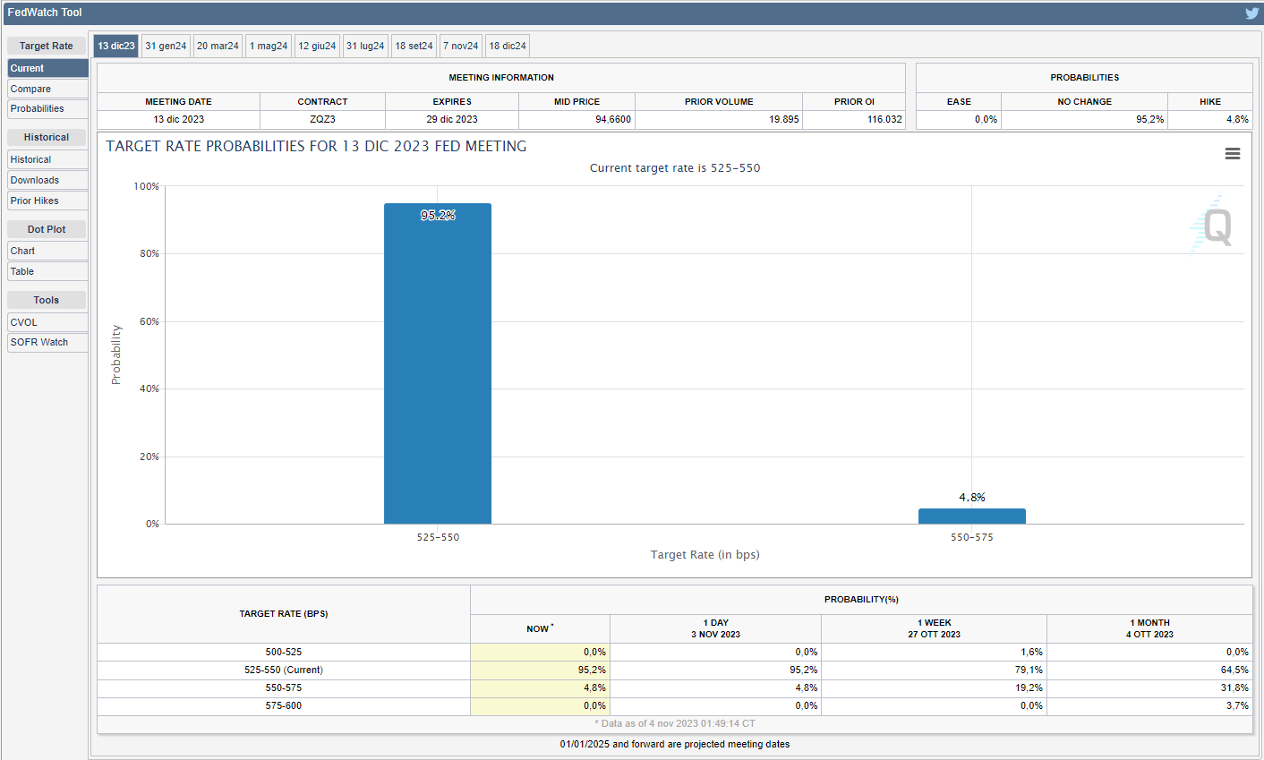Click the 1 DAY 3 NOV 2023 header
Image resolution: width=1264 pixels, height=760 pixels.
point(715,628)
